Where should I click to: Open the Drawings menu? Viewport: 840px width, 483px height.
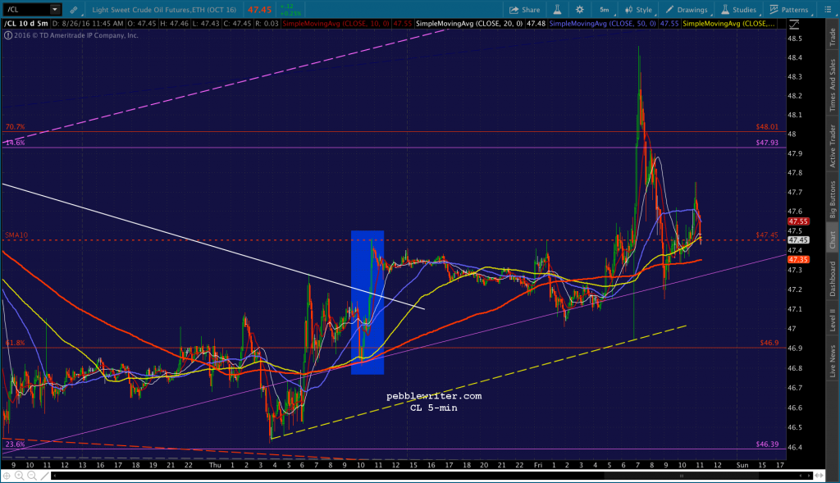pyautogui.click(x=687, y=10)
